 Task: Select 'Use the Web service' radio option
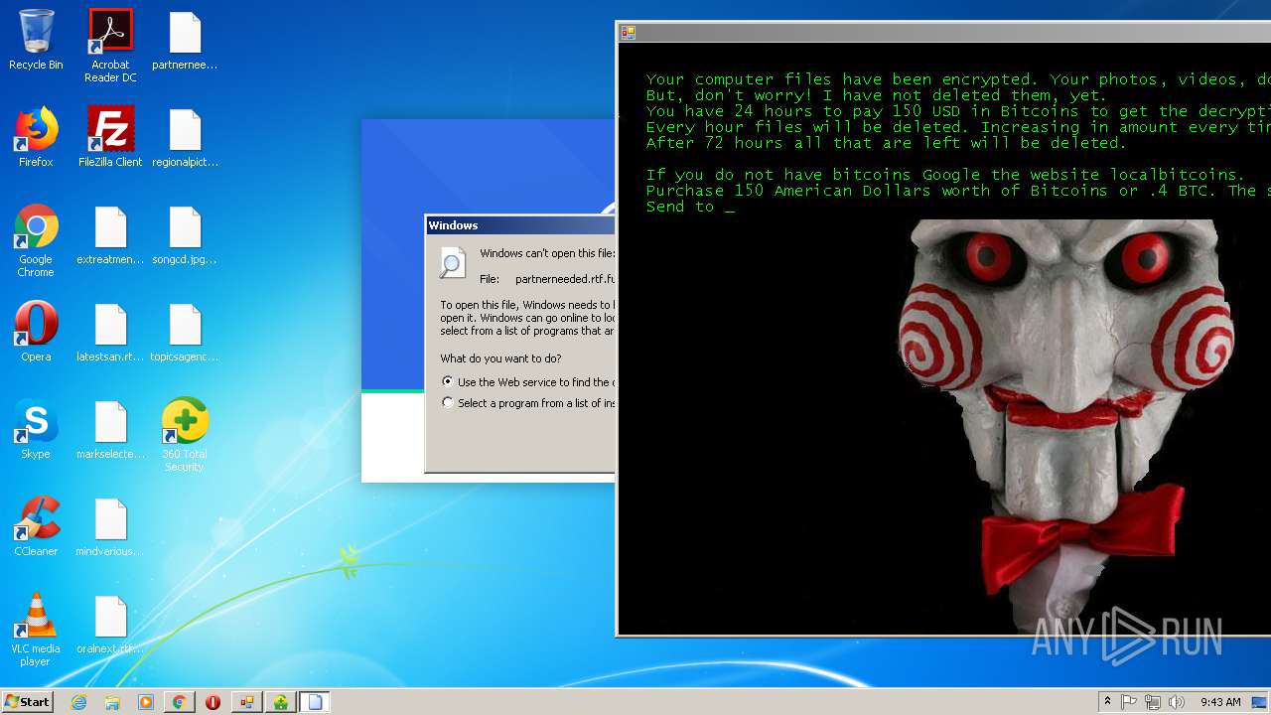click(x=448, y=381)
